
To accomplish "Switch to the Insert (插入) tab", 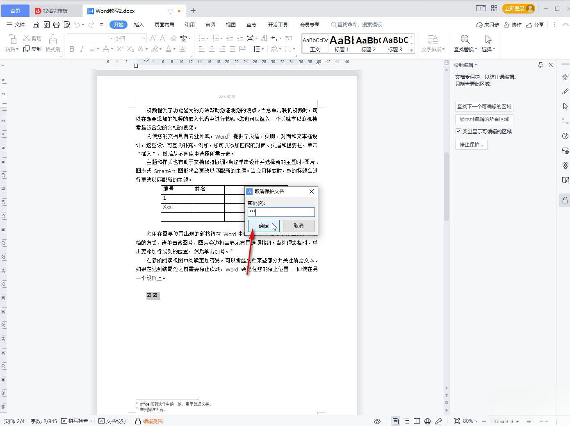I will [x=139, y=25].
